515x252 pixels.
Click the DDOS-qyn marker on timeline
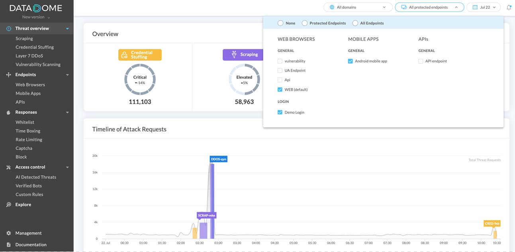tap(218, 159)
